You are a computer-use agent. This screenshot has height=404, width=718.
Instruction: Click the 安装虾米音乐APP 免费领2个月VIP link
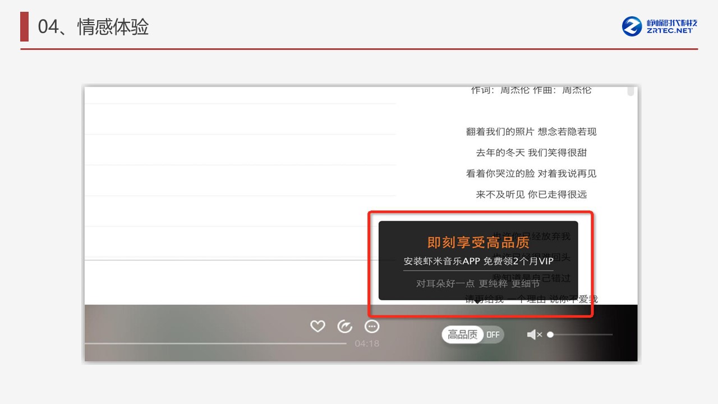478,261
